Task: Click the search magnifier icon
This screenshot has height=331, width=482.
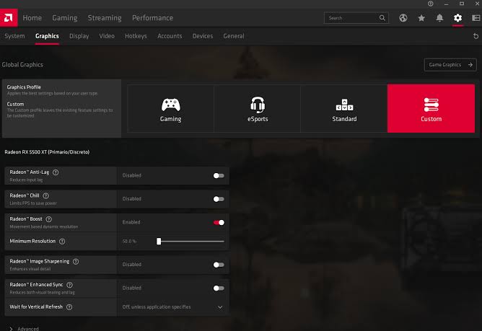Action: 382,18
